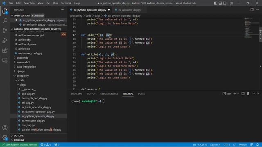The height and width of the screenshot is (147, 262).
Task: Collapse the Open Editors section
Action: (22, 16)
